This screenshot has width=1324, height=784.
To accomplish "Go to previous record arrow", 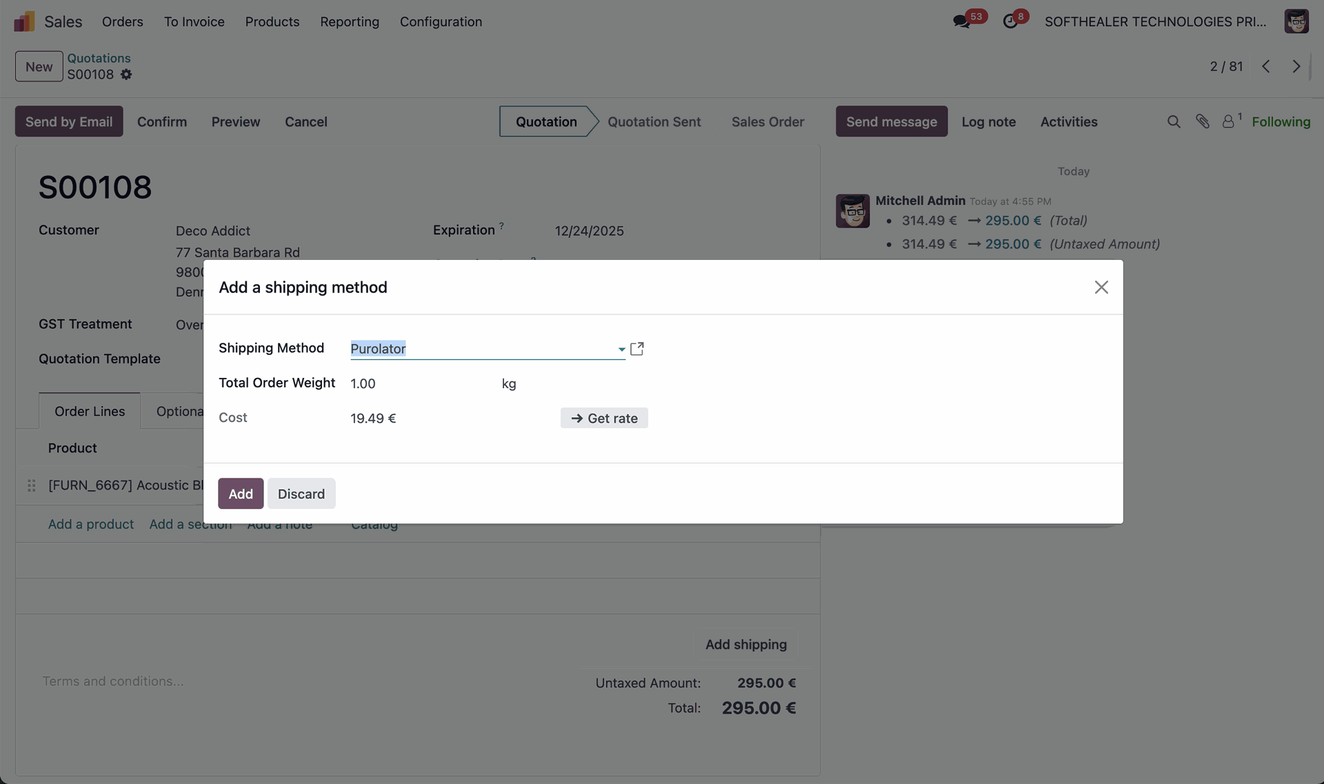I will (1266, 67).
